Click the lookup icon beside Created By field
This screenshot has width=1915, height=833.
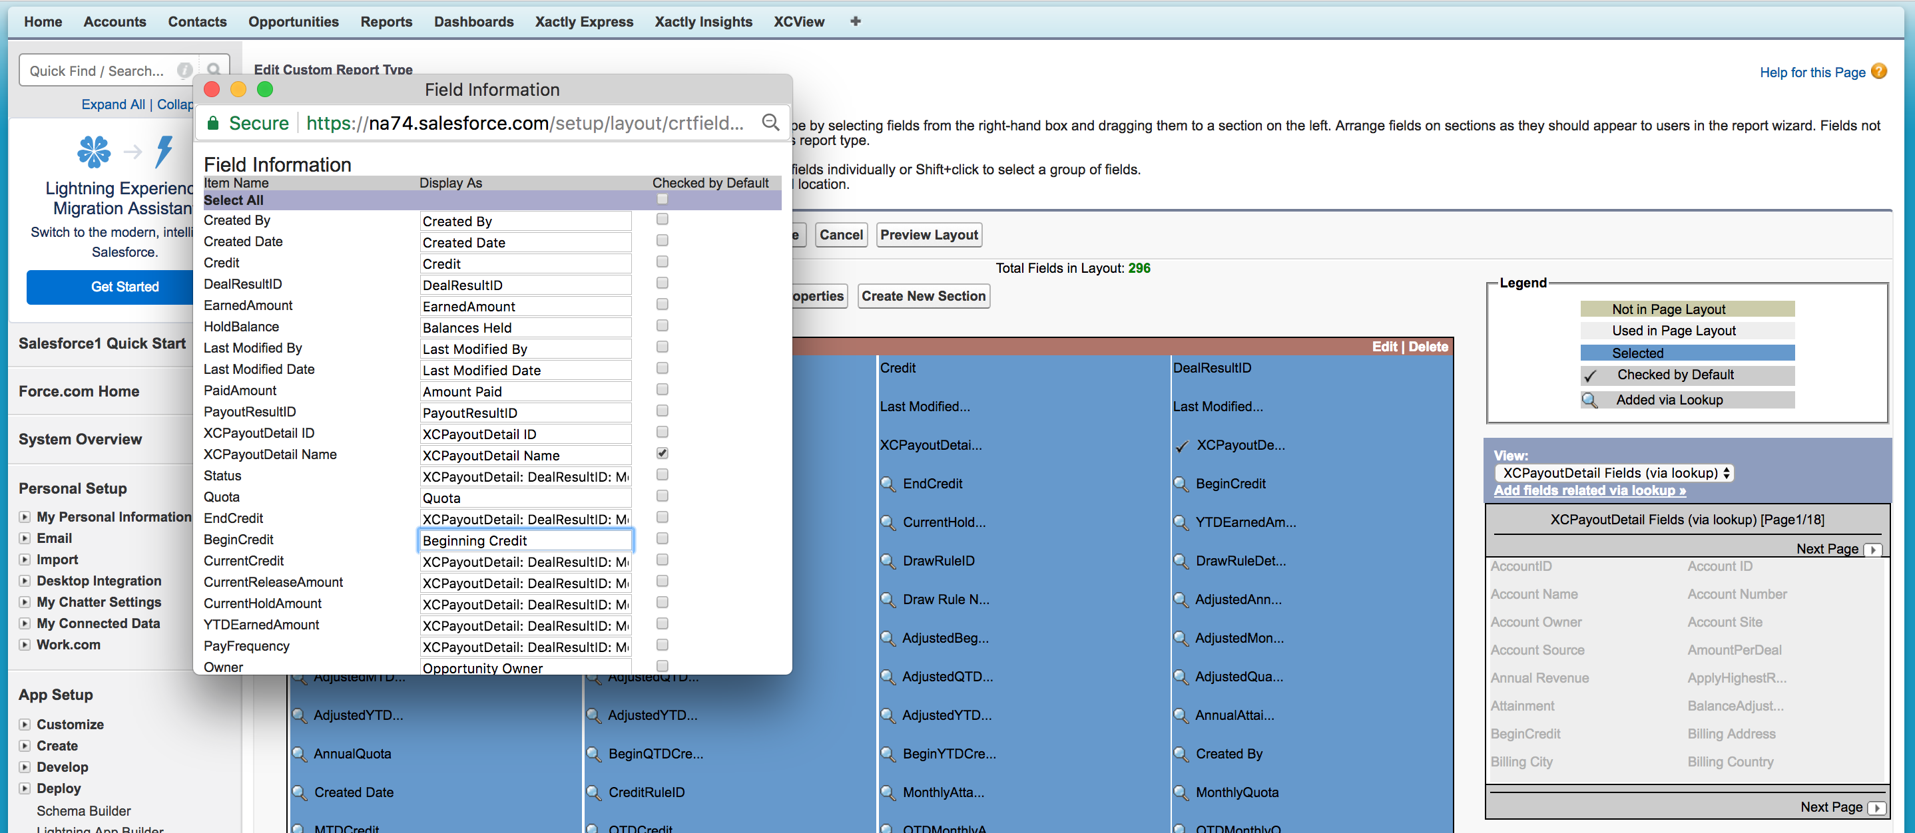1181,754
